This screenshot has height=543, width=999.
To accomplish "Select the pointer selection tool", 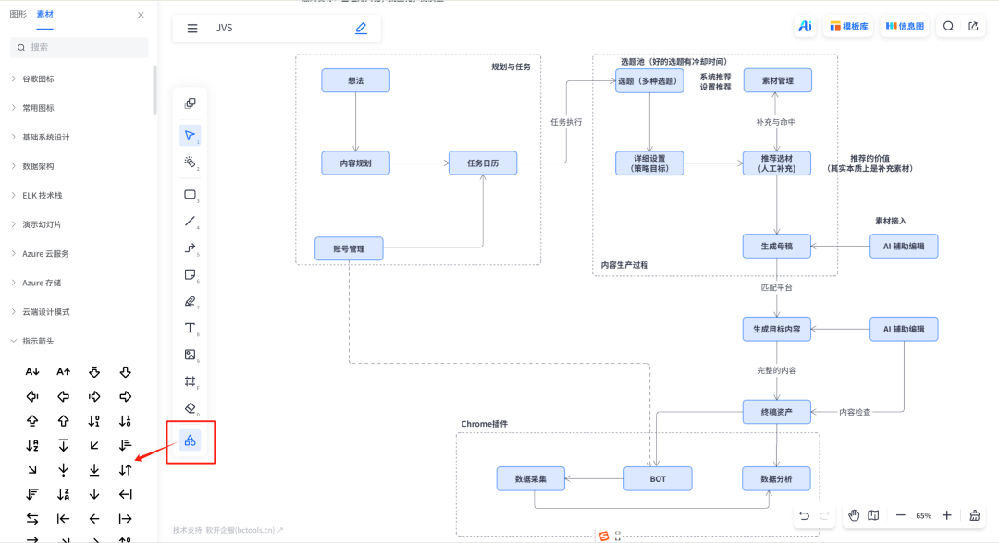I will (x=190, y=136).
